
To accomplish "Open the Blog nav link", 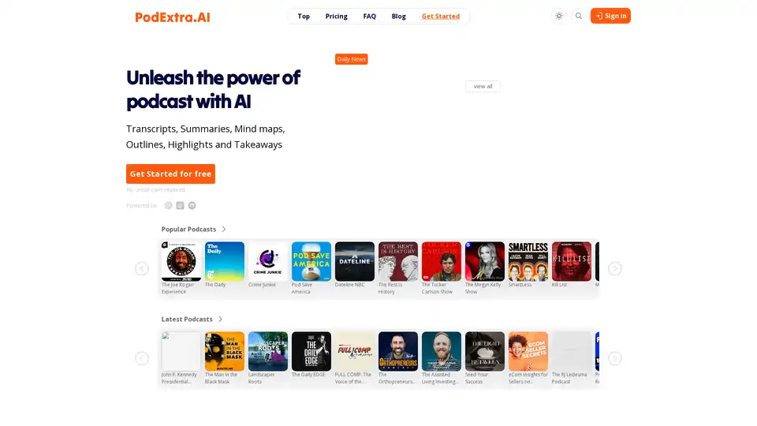I will point(398,16).
